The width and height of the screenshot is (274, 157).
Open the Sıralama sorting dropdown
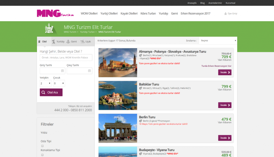[218, 40]
